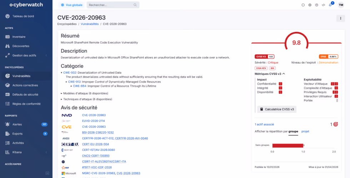The image size is (350, 178).
Task: Click the Inventaire sidebar icon
Action: [x=7, y=37]
